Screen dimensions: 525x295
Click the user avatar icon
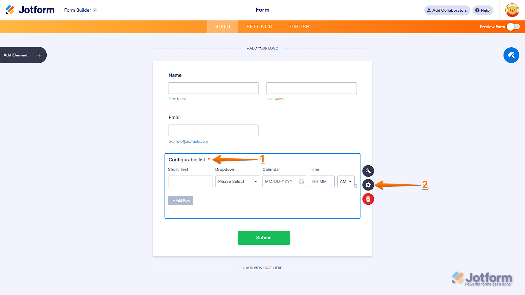(512, 10)
